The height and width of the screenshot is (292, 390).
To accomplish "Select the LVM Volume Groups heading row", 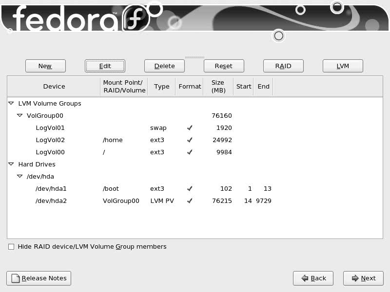I will [x=195, y=104].
